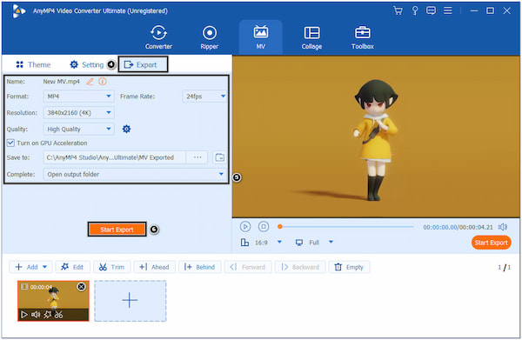Stop the preview playback

[x=264, y=227]
